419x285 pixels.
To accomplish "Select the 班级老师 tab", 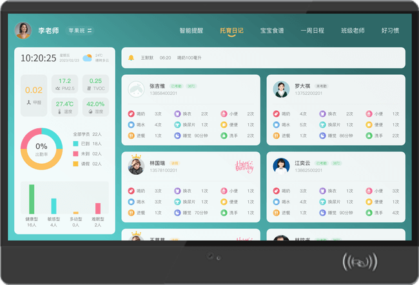I will click(353, 30).
